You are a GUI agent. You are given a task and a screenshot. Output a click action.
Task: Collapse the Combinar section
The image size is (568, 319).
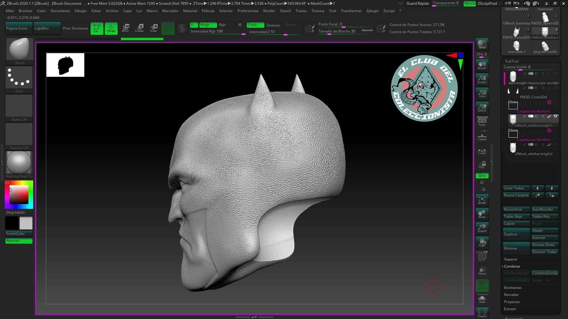[x=512, y=266]
